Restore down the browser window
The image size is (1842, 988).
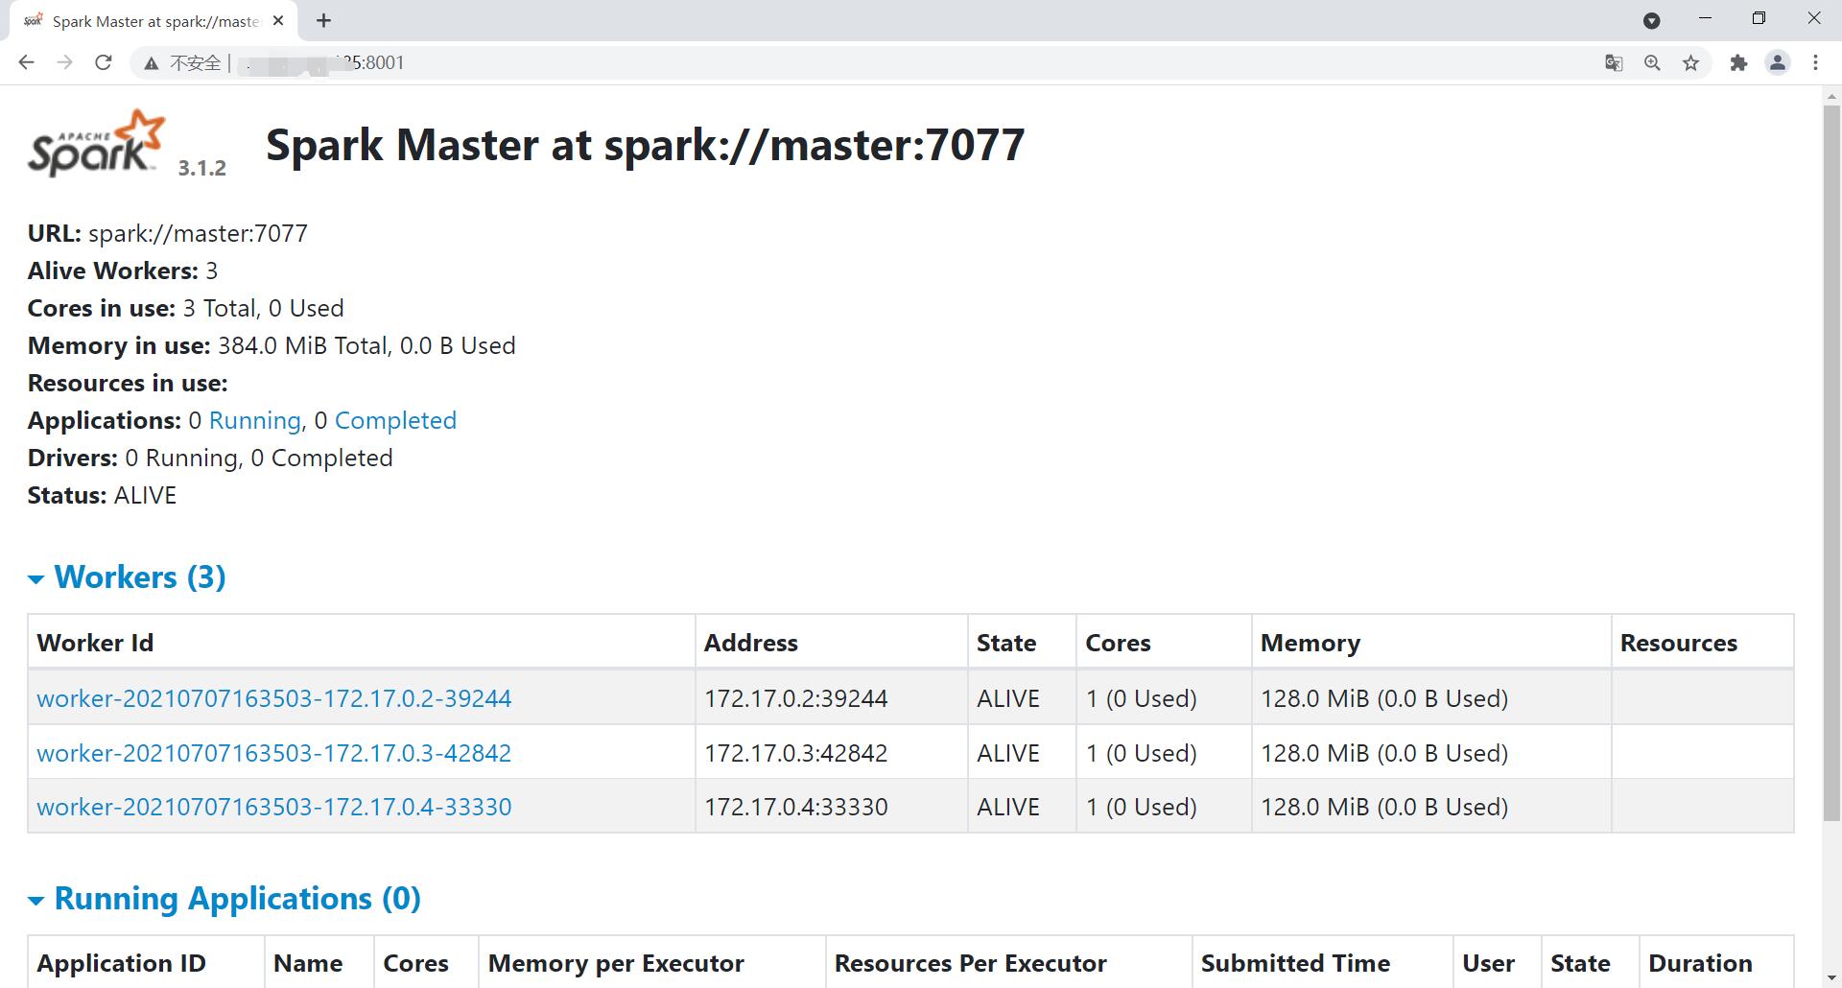click(x=1759, y=19)
